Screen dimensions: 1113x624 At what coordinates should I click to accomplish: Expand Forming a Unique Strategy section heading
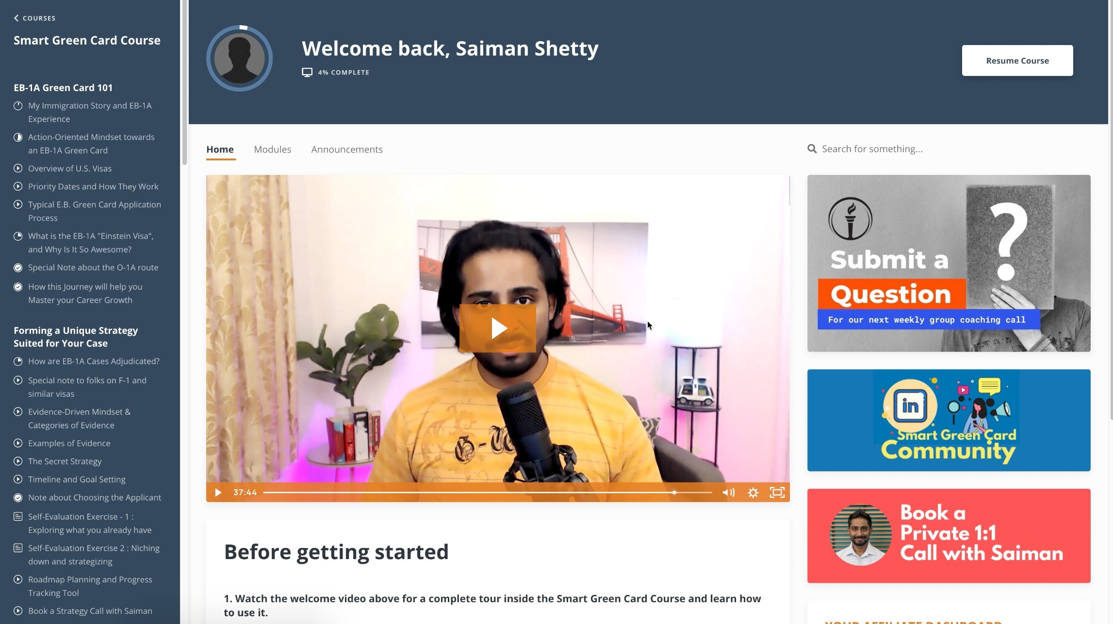(76, 337)
